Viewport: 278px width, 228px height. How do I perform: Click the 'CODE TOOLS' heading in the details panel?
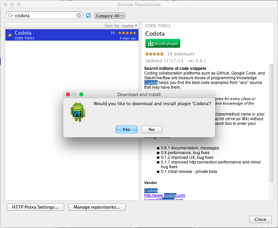[x=158, y=26]
